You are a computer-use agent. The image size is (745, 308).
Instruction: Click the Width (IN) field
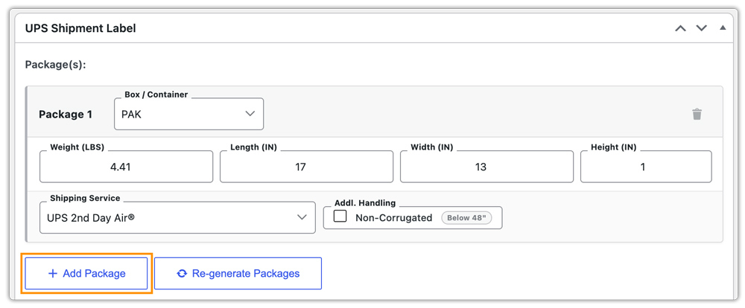click(x=486, y=167)
